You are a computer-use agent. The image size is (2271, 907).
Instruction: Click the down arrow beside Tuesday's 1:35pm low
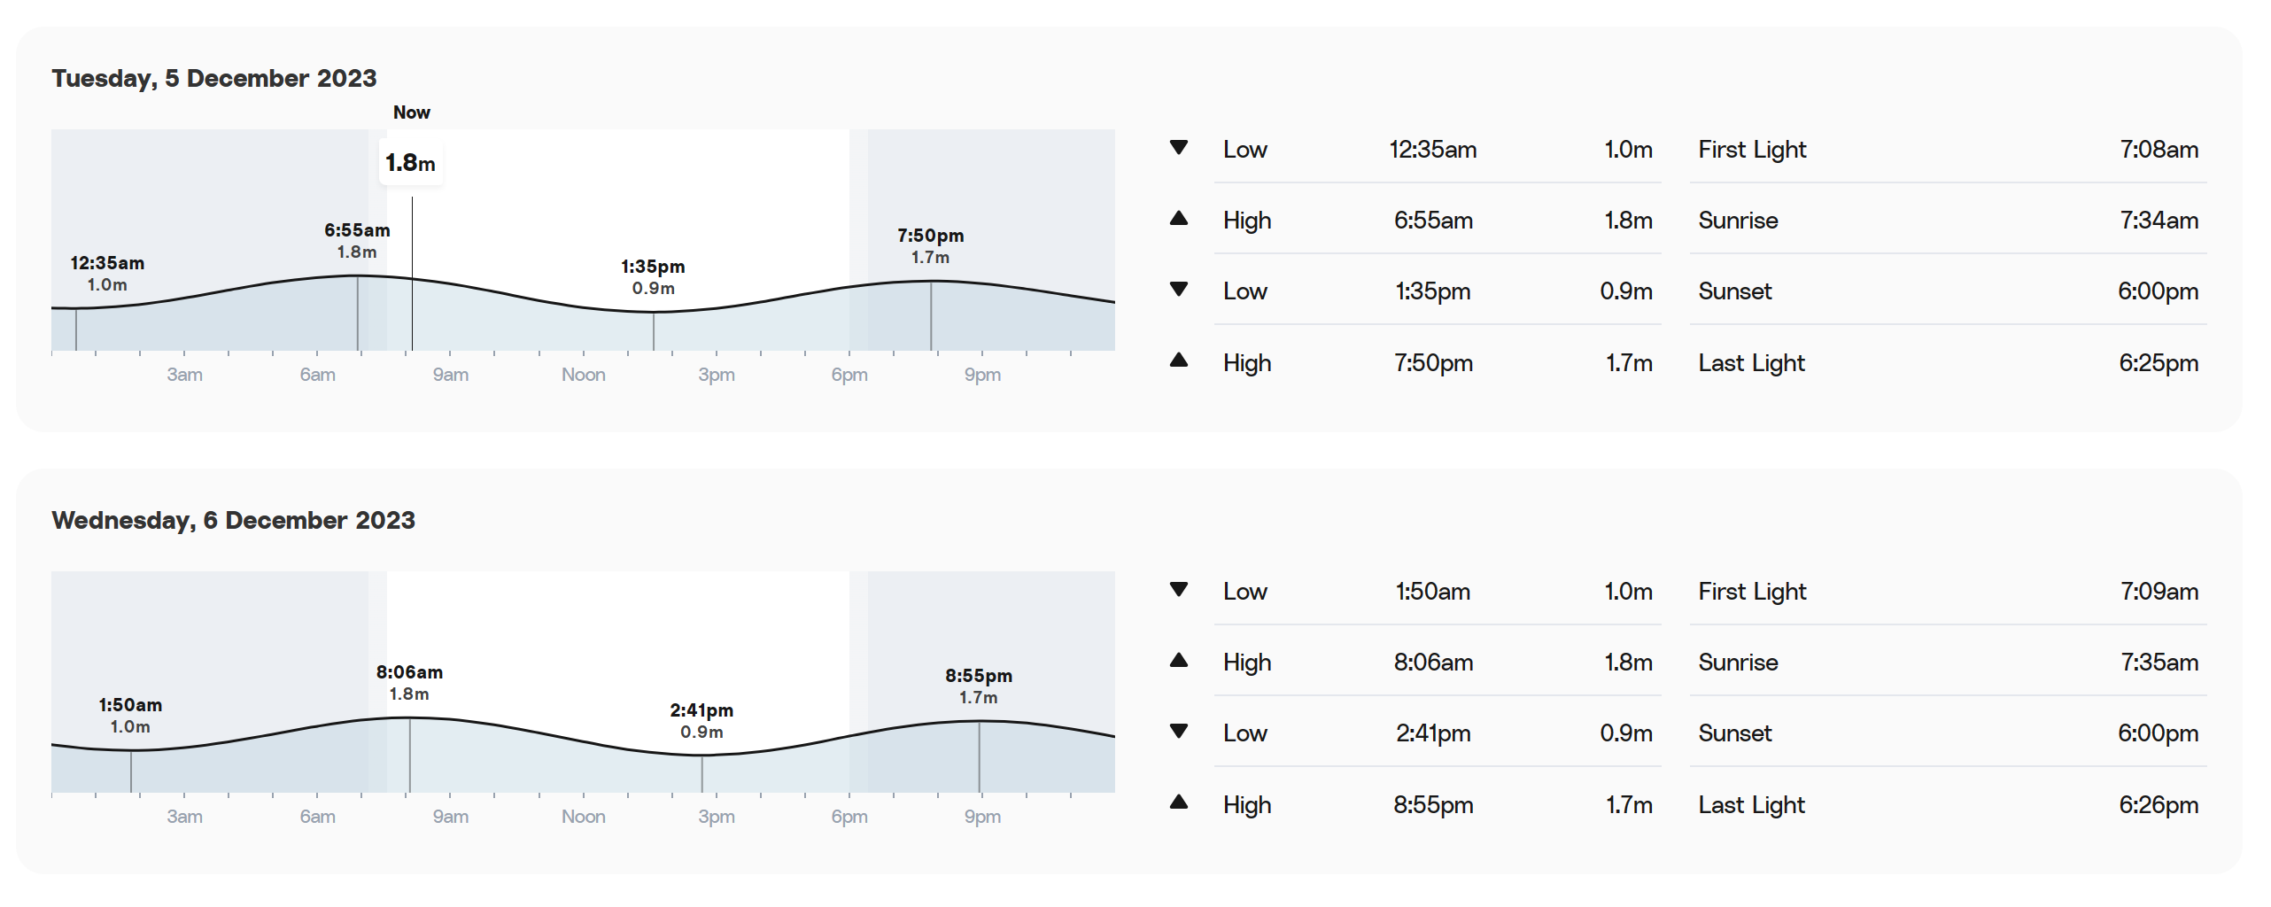[x=1178, y=290]
